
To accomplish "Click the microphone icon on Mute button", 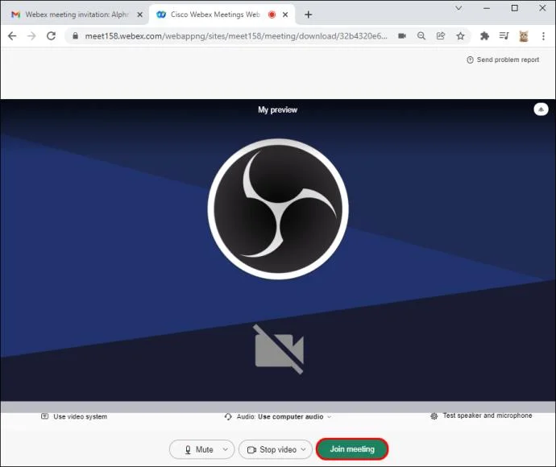I will 188,449.
